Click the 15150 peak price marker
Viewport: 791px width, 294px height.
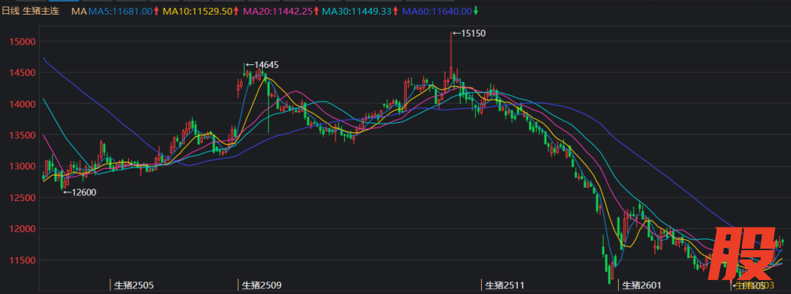click(469, 33)
